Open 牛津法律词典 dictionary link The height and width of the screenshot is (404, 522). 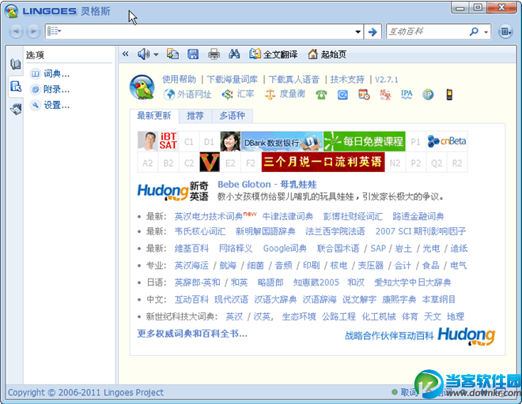[288, 217]
